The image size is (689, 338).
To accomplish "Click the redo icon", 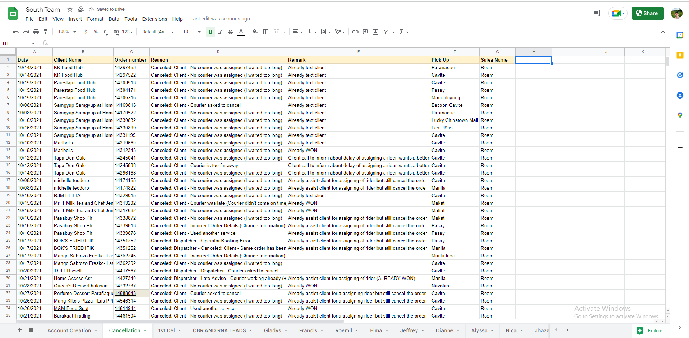I will (x=26, y=32).
